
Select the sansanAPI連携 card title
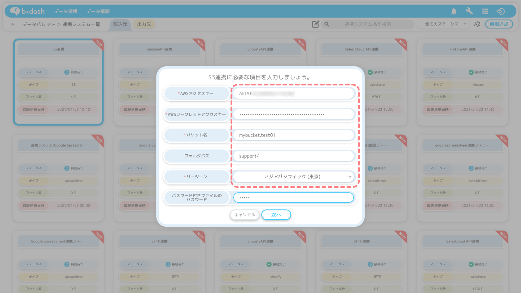[x=159, y=49]
